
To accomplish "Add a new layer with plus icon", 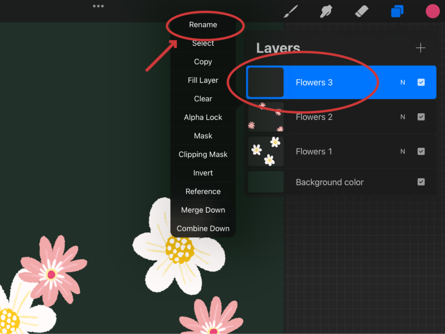I will click(x=420, y=48).
